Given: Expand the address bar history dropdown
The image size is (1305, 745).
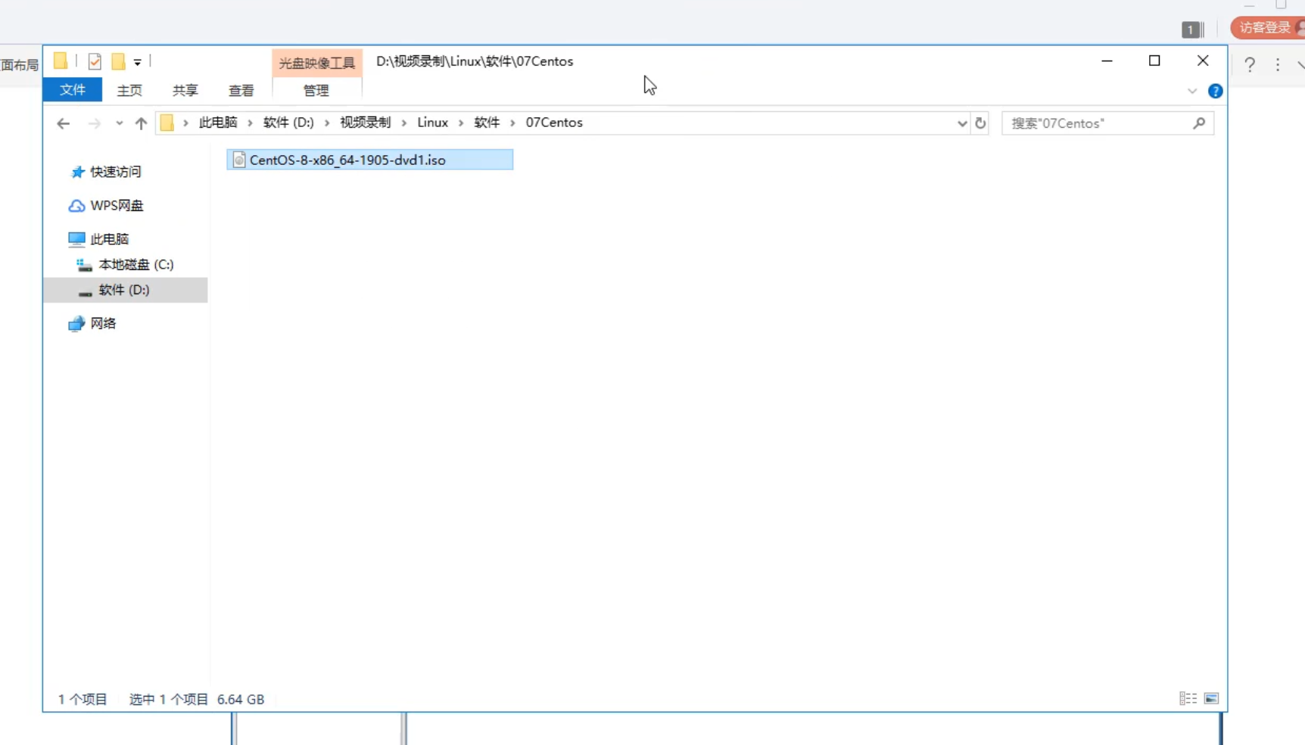Looking at the screenshot, I should coord(962,123).
